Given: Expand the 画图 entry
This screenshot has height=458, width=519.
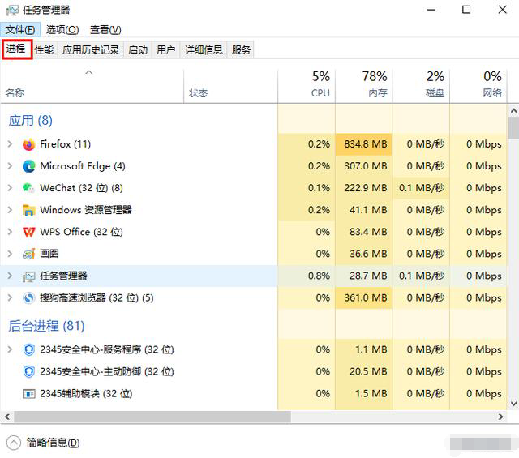Looking at the screenshot, I should click(10, 254).
